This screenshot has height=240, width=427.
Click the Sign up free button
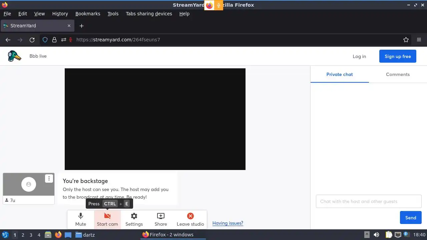398,56
